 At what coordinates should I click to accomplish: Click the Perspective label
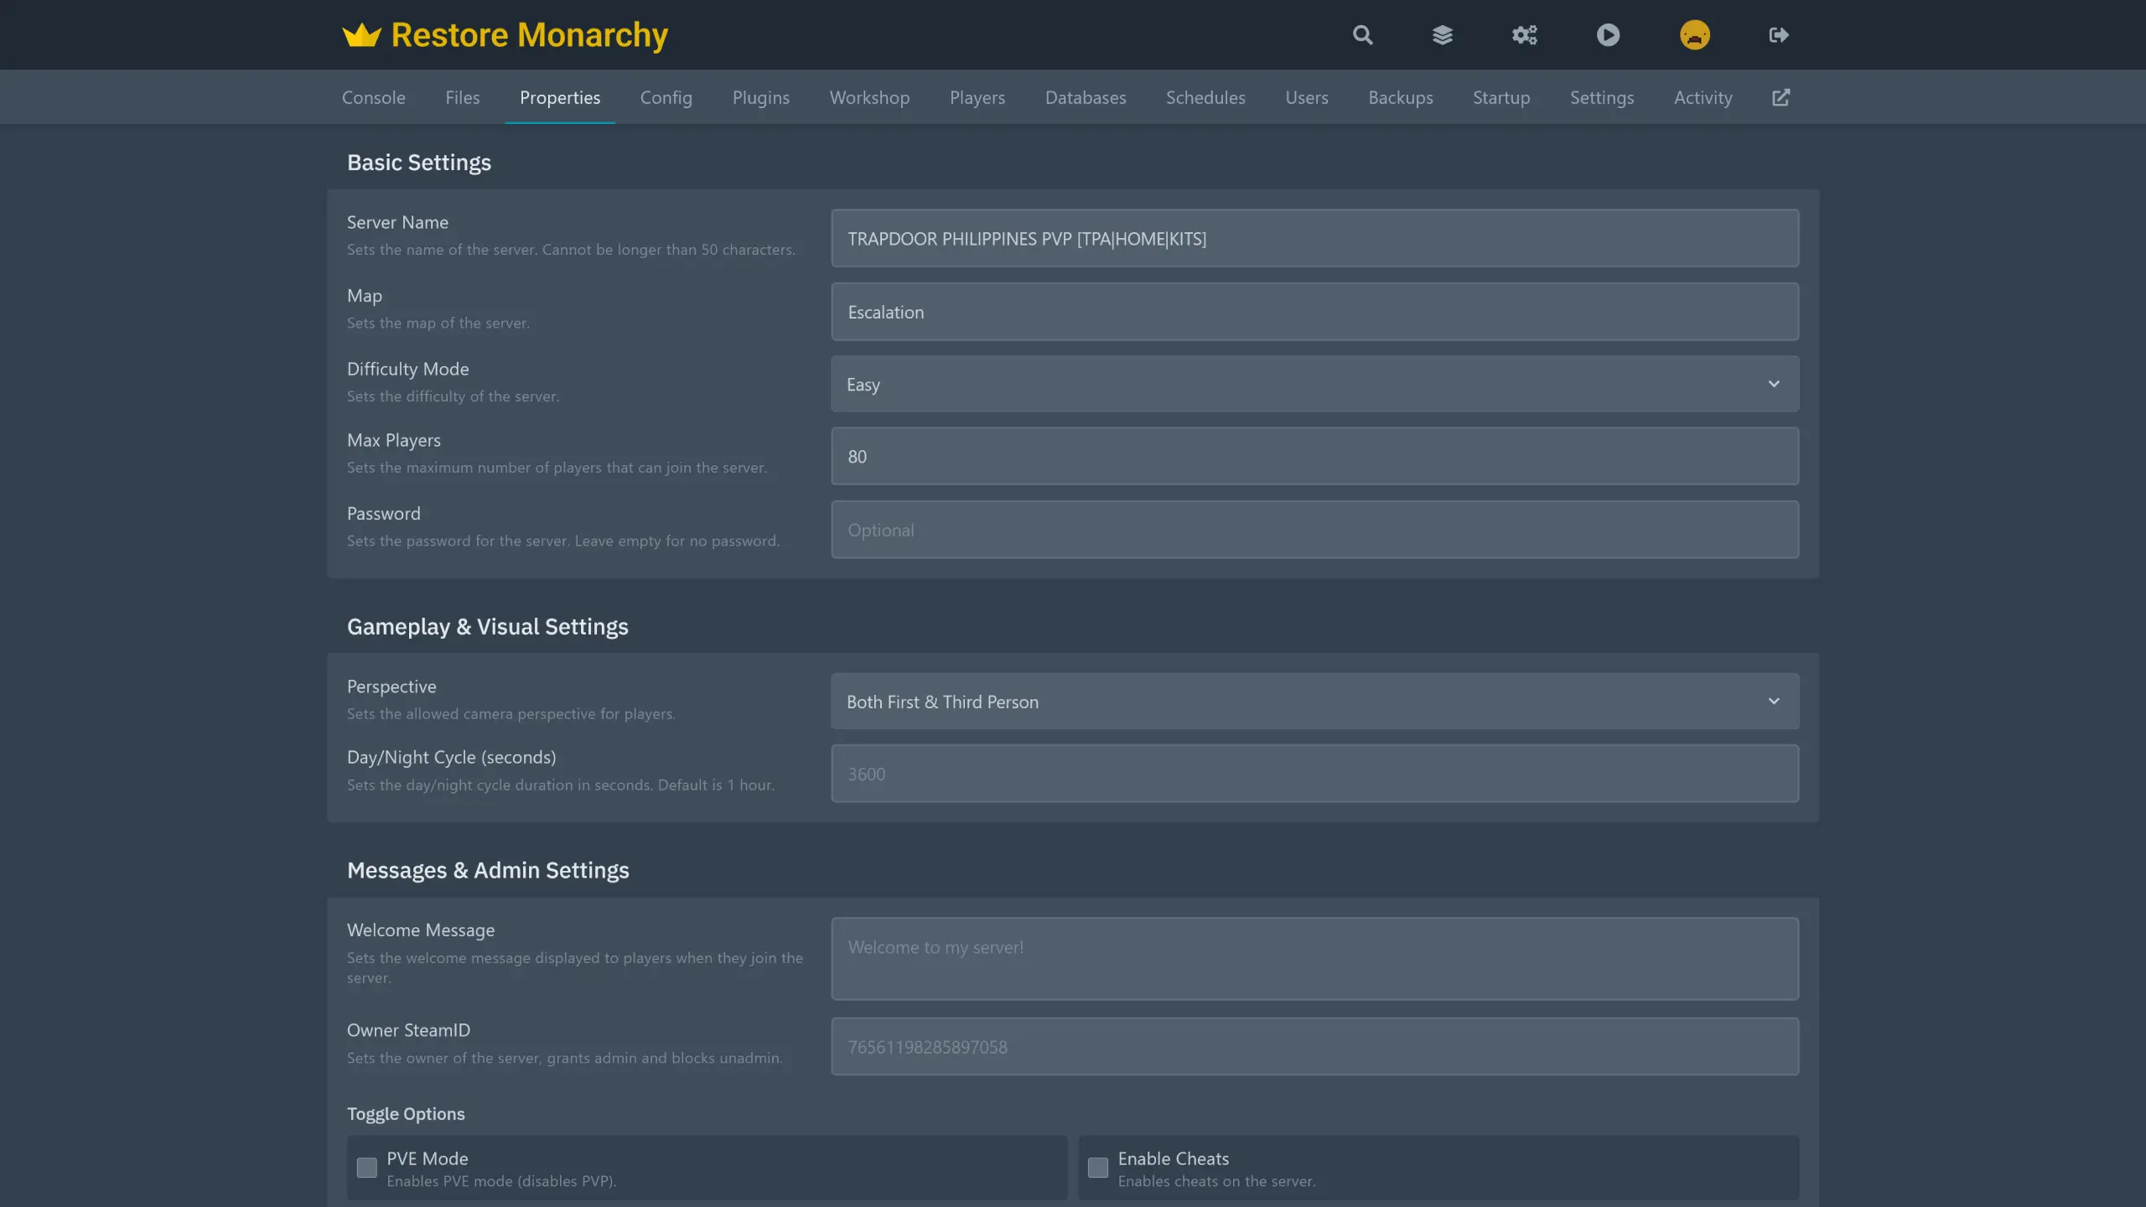click(391, 686)
